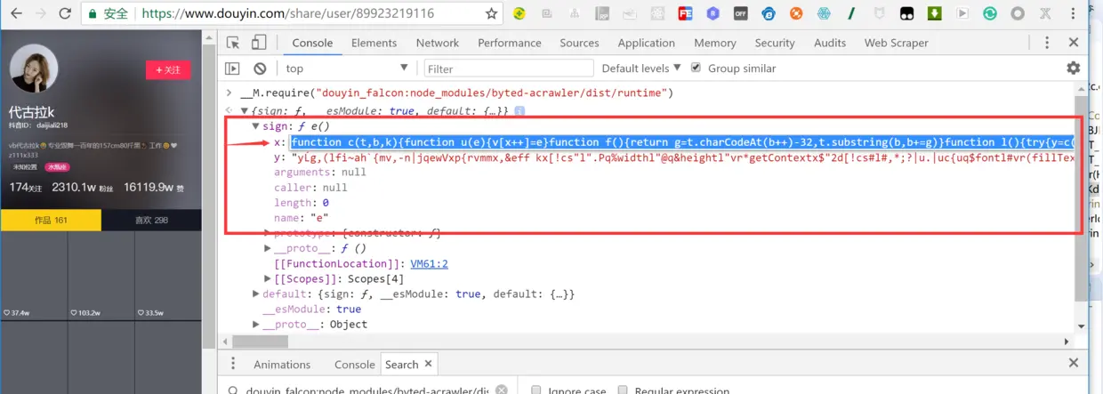Open the Application tab
This screenshot has width=1103, height=394.
click(x=646, y=43)
